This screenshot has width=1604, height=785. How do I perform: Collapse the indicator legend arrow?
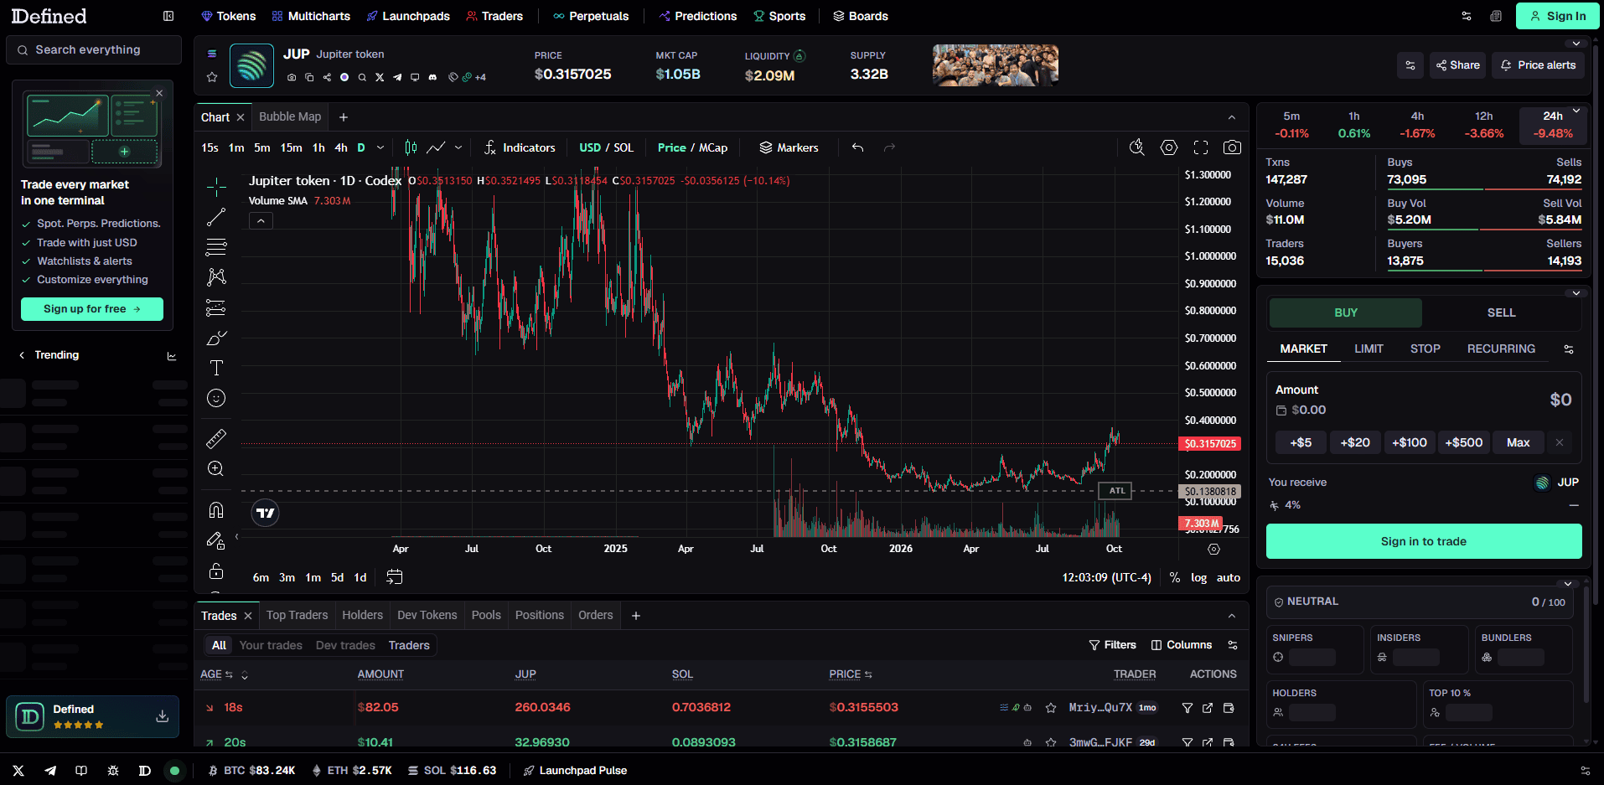coord(261,221)
